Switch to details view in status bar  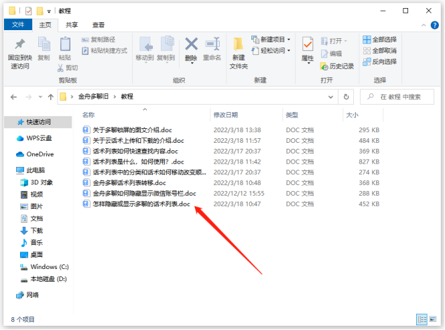click(422, 320)
